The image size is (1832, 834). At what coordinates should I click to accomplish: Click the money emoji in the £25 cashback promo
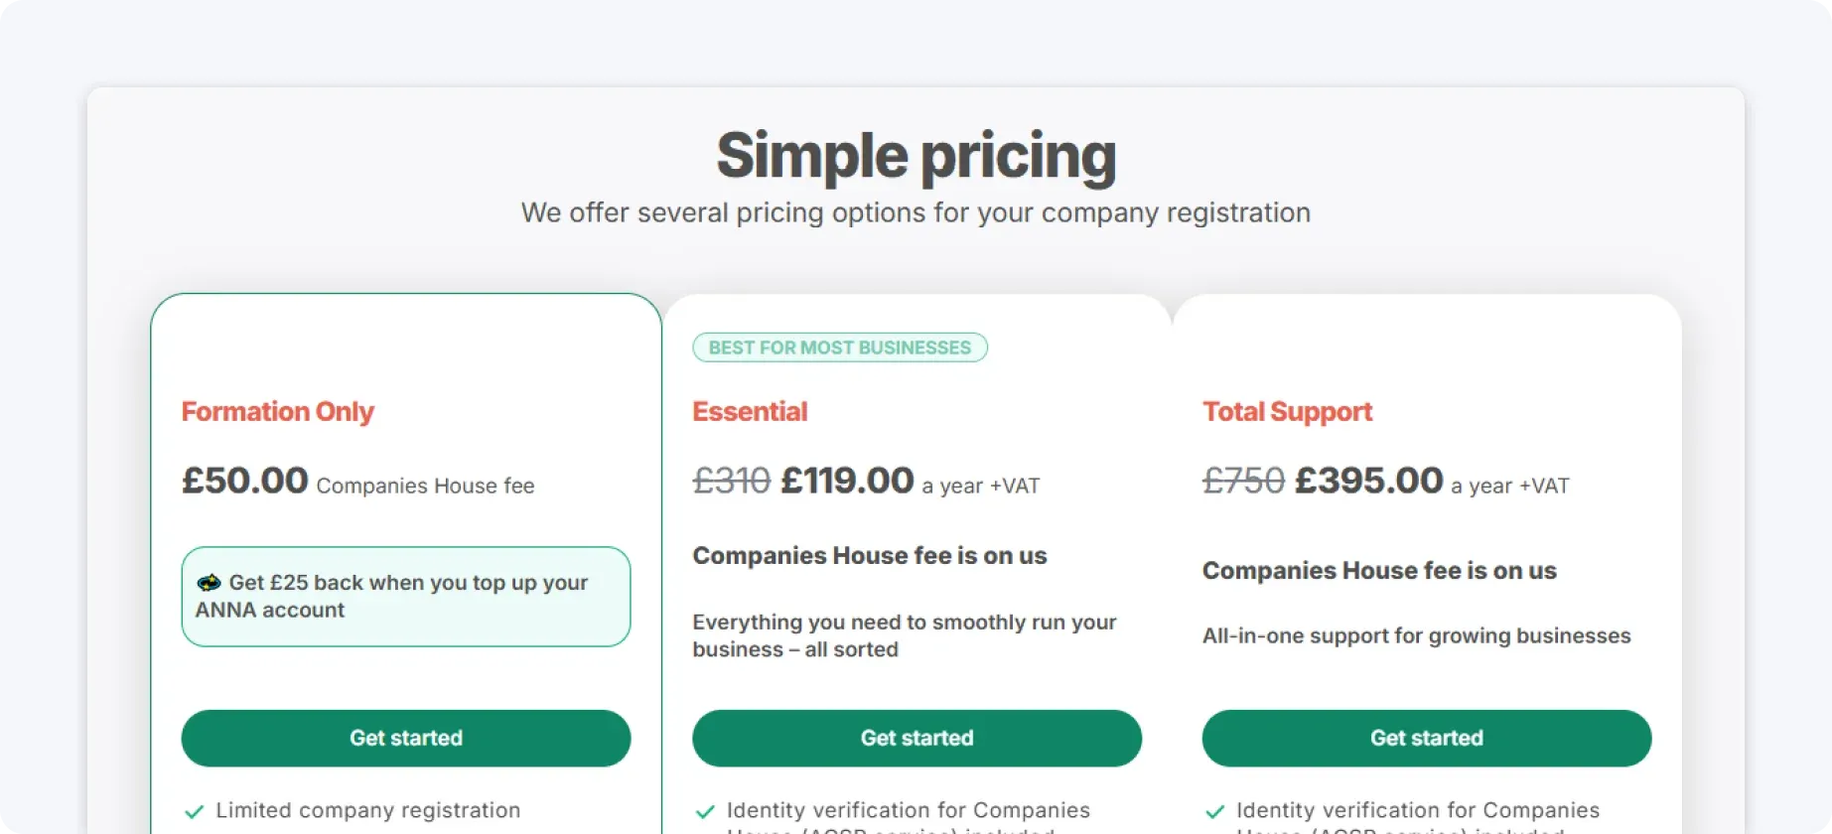210,583
